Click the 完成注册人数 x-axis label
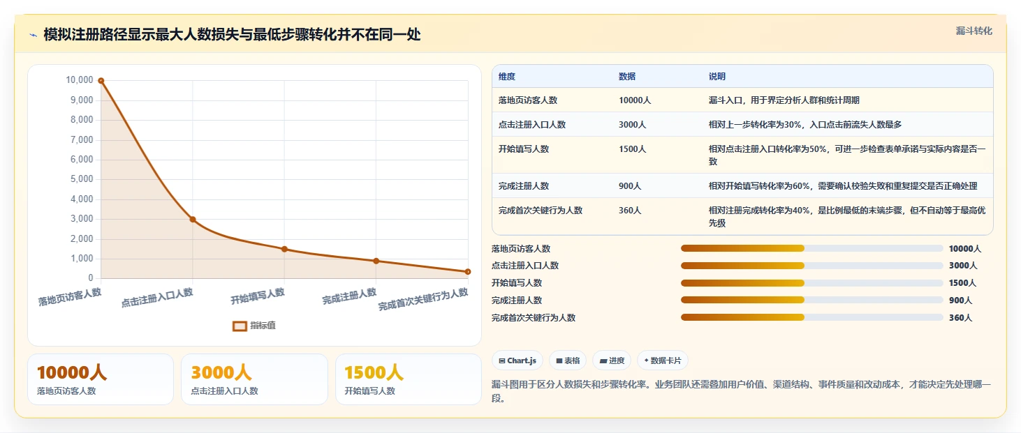The image size is (1021, 433). 349,296
